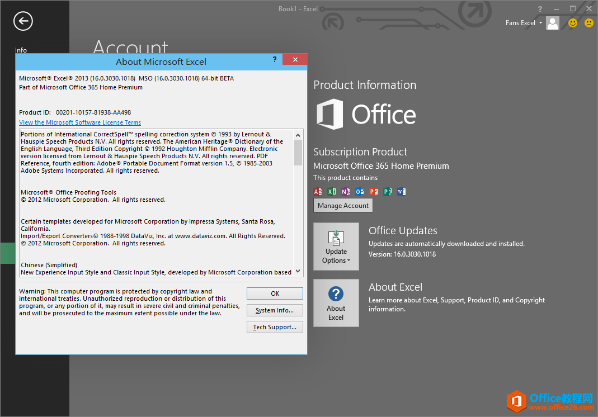Close the About Microsoft Excel dialog
The width and height of the screenshot is (598, 417).
295,59
